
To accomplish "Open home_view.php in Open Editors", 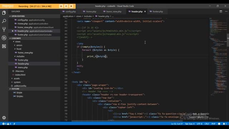I will (34, 27).
